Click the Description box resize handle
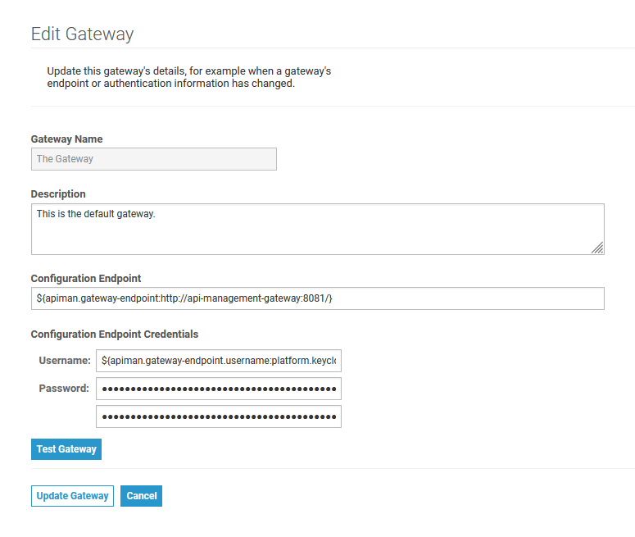 pos(597,248)
